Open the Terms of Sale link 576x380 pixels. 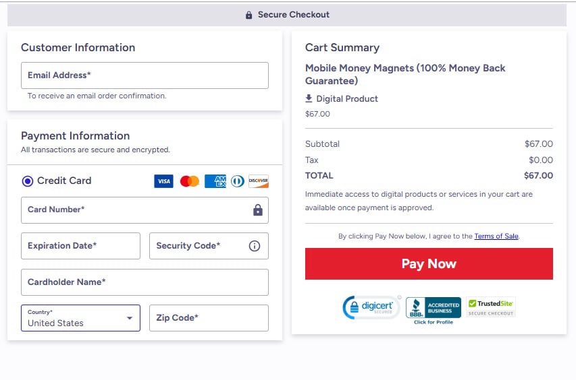pos(496,236)
